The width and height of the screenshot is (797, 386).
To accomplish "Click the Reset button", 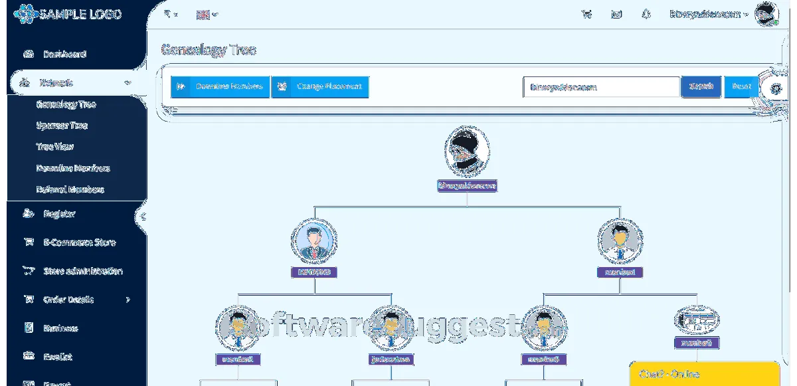I will pyautogui.click(x=741, y=86).
